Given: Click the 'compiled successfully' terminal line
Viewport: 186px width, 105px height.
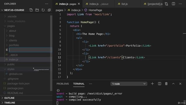Looking at the screenshot, I should [85, 100].
